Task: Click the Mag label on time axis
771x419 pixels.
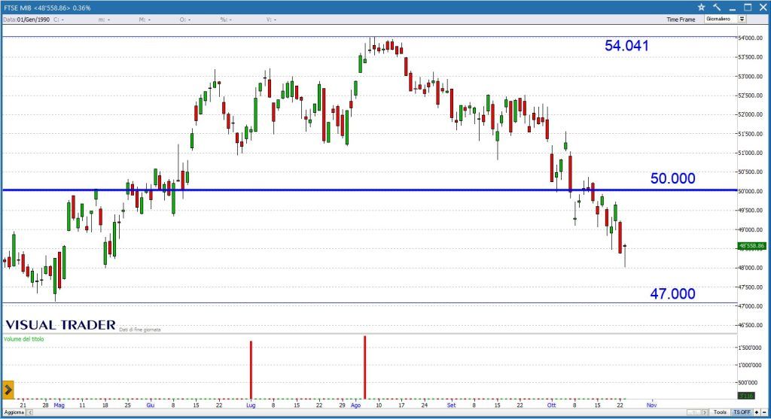Action: pyautogui.click(x=59, y=405)
